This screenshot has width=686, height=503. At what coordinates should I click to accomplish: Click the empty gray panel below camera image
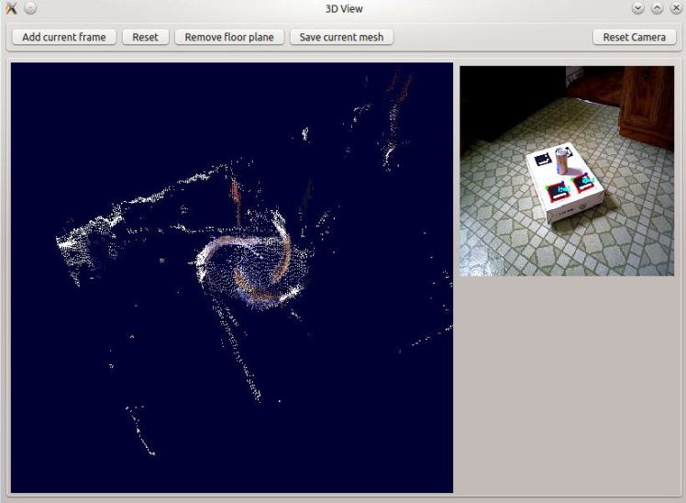(x=567, y=386)
